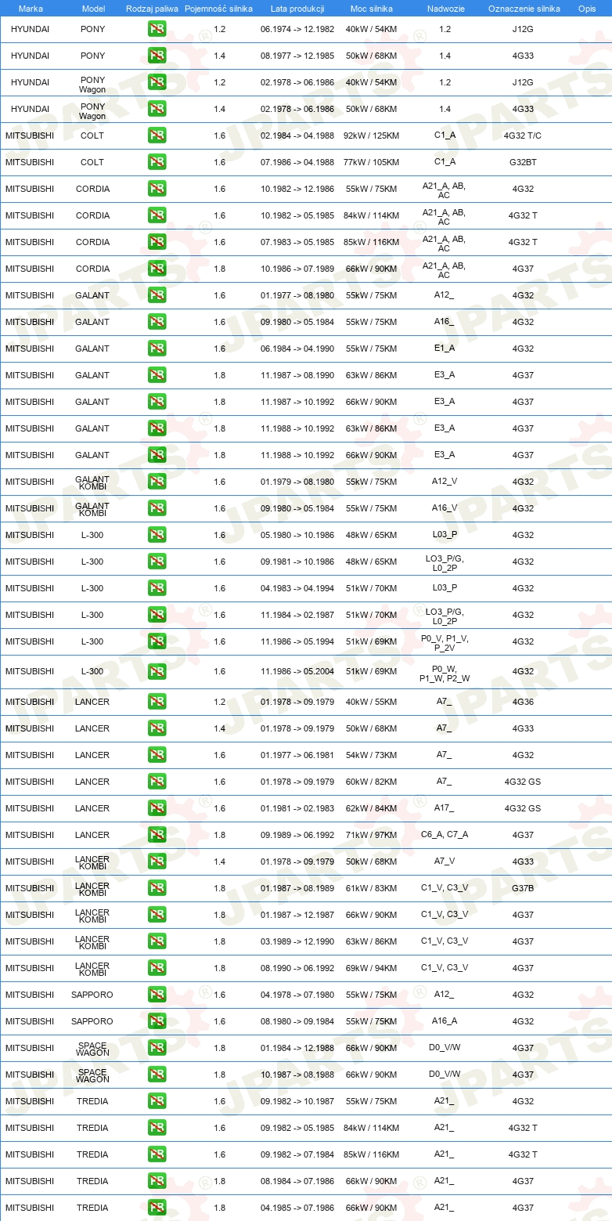This screenshot has width=612, height=1221.
Task: Click fuel icon in Hyundai Pony 06.1974 row
Action: (x=157, y=29)
